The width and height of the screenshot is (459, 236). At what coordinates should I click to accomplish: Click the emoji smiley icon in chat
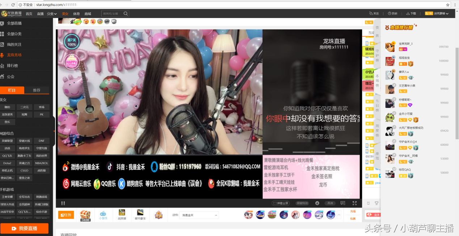pyautogui.click(x=369, y=203)
